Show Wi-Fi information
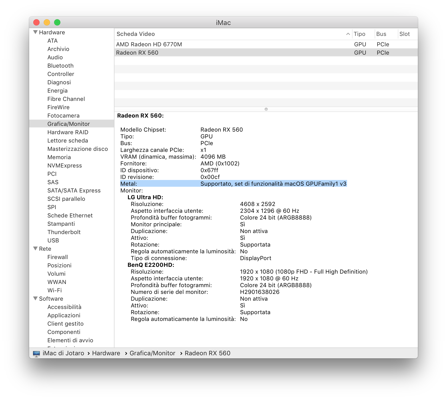Viewport: 447px width, 400px height. 55,291
